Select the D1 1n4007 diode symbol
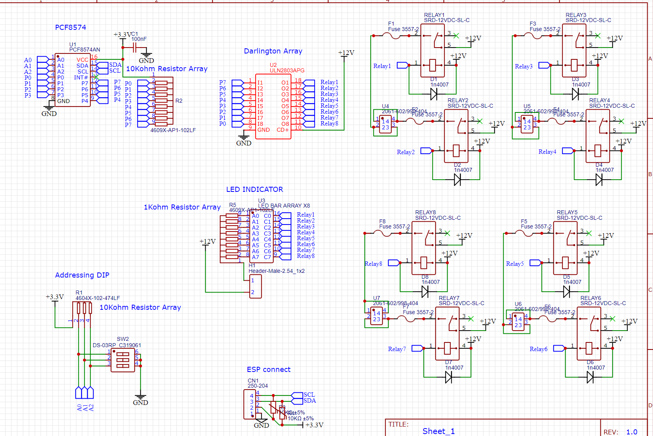Viewport: 653px width, 436px height. pyautogui.click(x=433, y=94)
